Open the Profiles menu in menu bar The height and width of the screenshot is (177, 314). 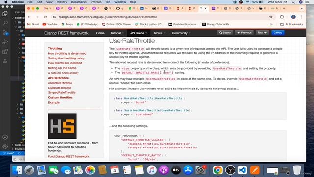[x=96, y=2]
